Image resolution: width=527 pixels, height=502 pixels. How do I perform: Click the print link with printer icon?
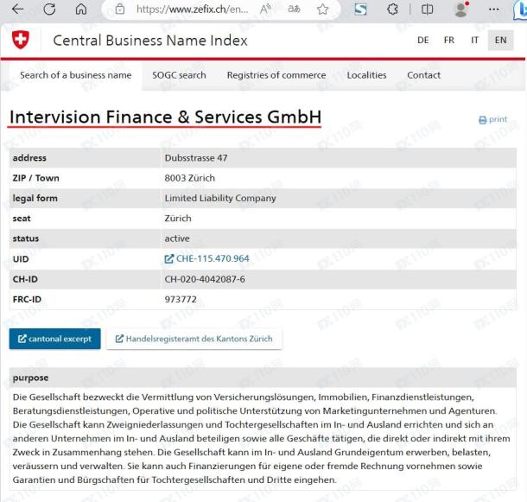pyautogui.click(x=492, y=119)
